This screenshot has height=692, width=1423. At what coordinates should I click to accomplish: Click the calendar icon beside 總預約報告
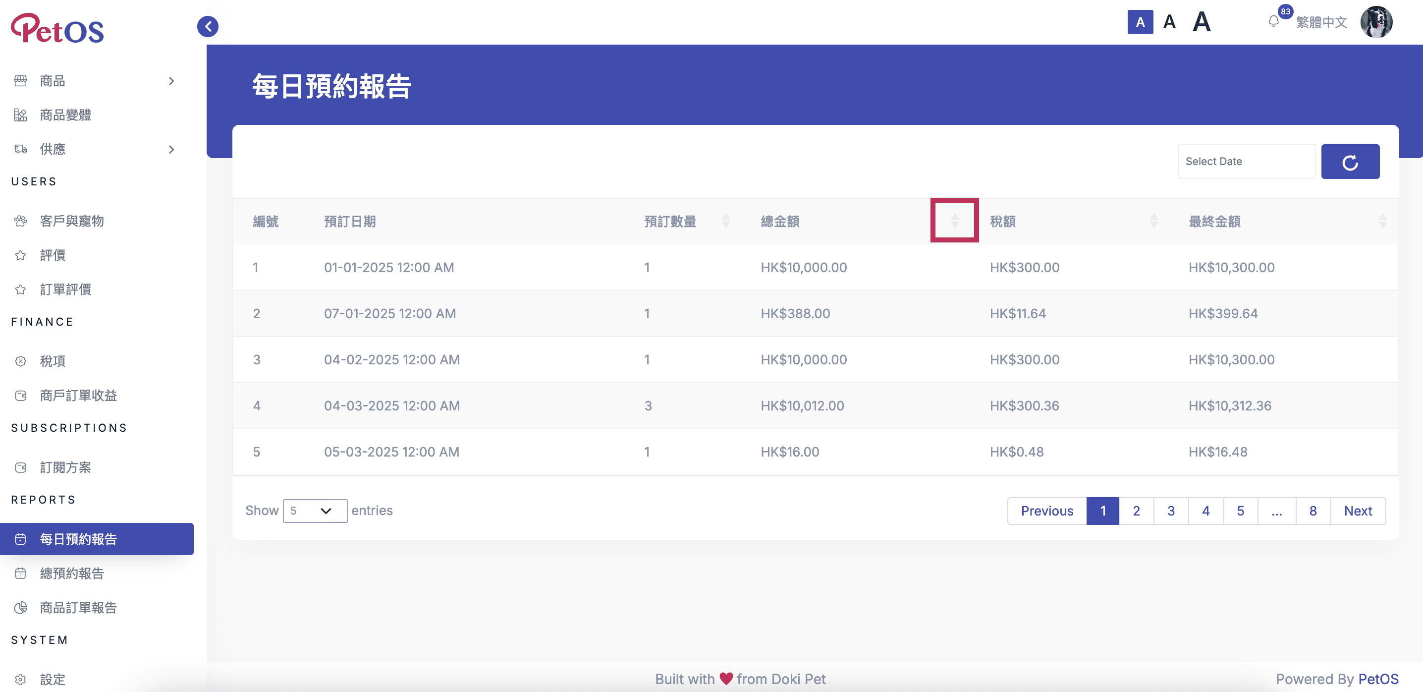click(x=20, y=574)
